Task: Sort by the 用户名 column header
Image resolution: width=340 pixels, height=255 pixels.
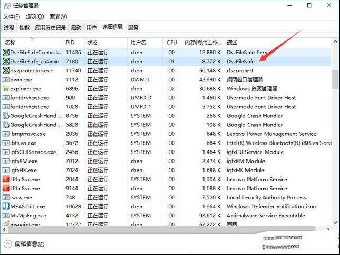Action: [145, 42]
